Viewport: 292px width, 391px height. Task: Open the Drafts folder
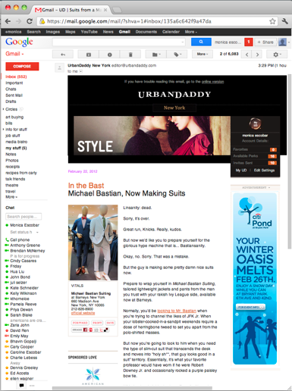11,102
